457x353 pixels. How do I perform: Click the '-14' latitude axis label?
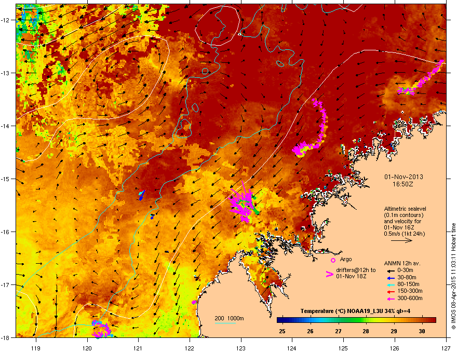tap(5, 126)
